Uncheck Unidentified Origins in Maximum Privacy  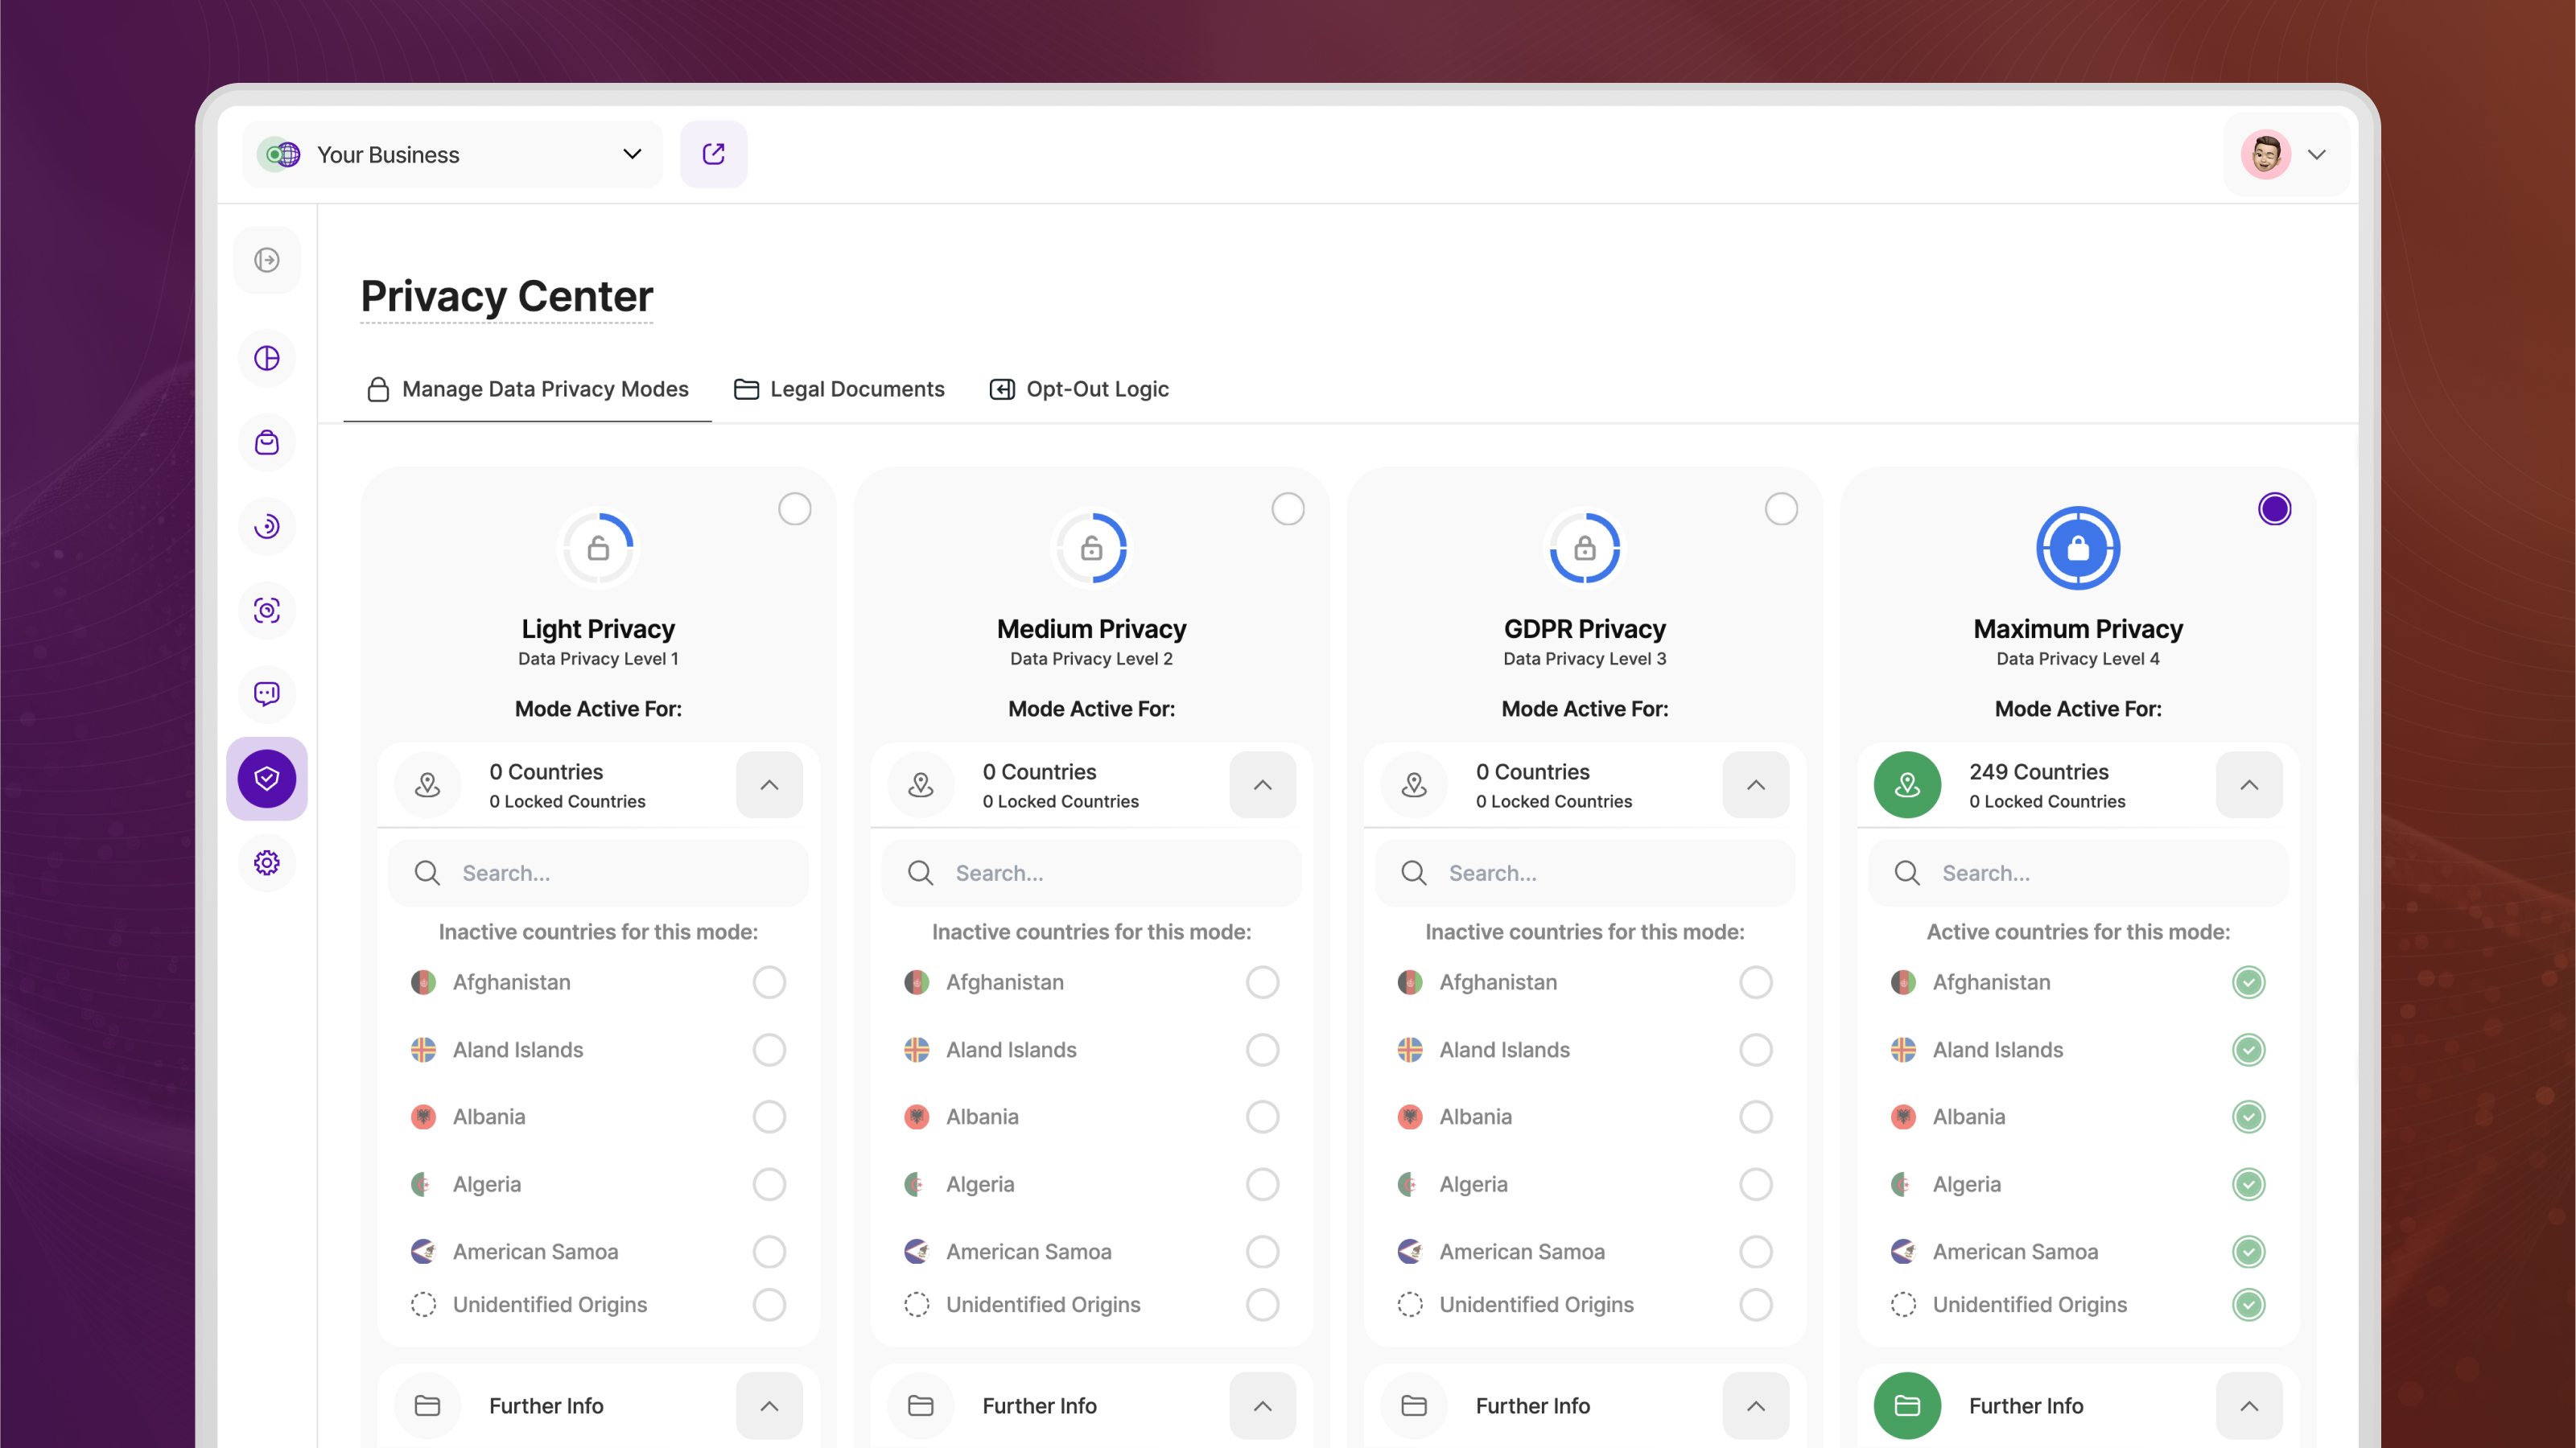click(2248, 1304)
